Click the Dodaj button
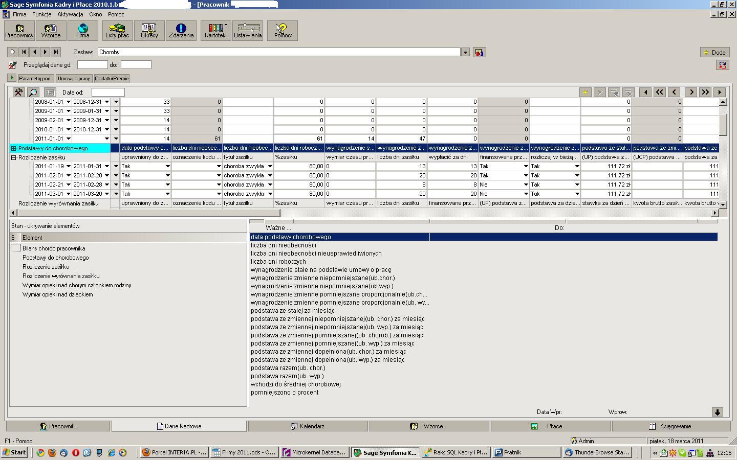The image size is (737, 460). tap(715, 52)
